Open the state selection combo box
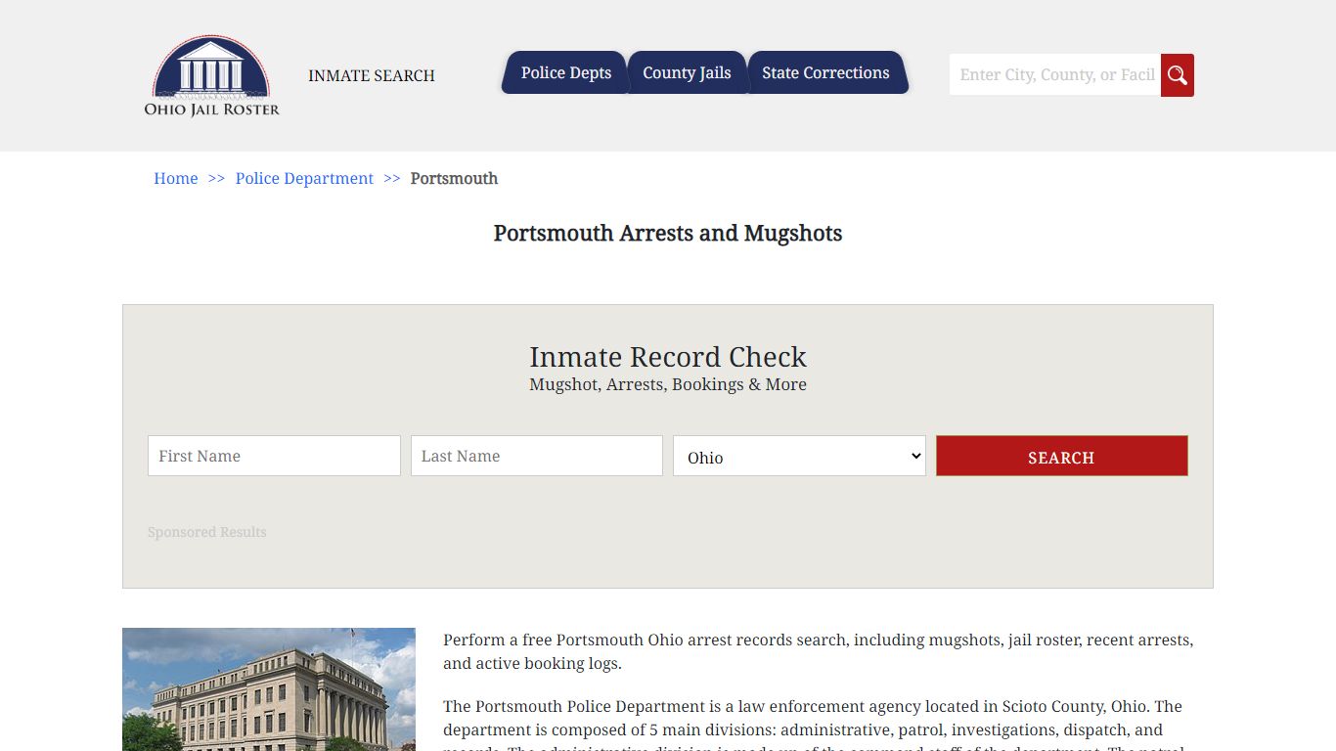The width and height of the screenshot is (1336, 751). (798, 456)
